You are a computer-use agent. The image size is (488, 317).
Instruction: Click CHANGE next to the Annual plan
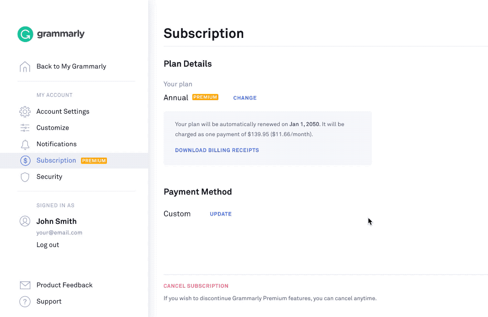coord(245,98)
